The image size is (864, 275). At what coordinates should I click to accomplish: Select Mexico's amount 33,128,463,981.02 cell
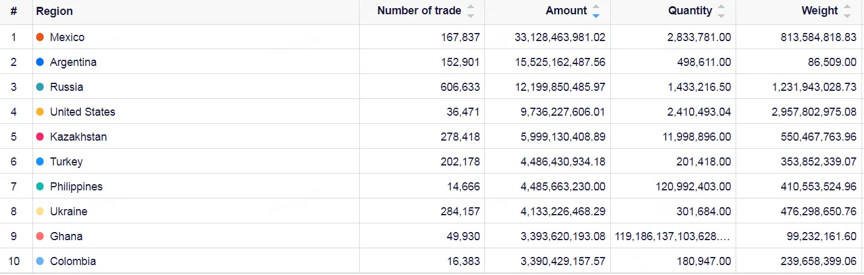(547, 37)
